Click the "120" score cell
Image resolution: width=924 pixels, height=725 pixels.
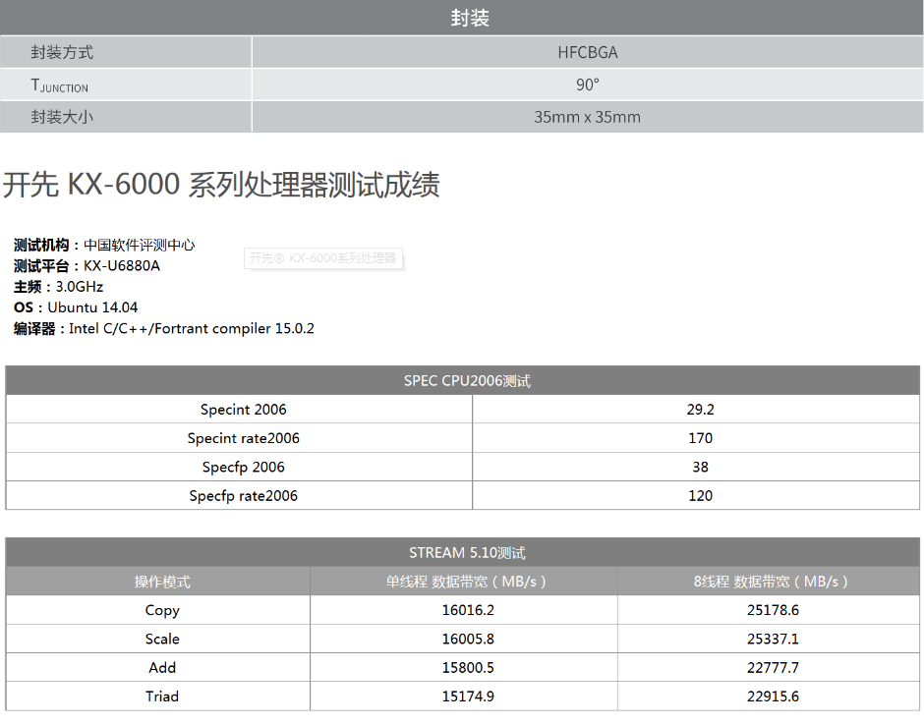[696, 496]
